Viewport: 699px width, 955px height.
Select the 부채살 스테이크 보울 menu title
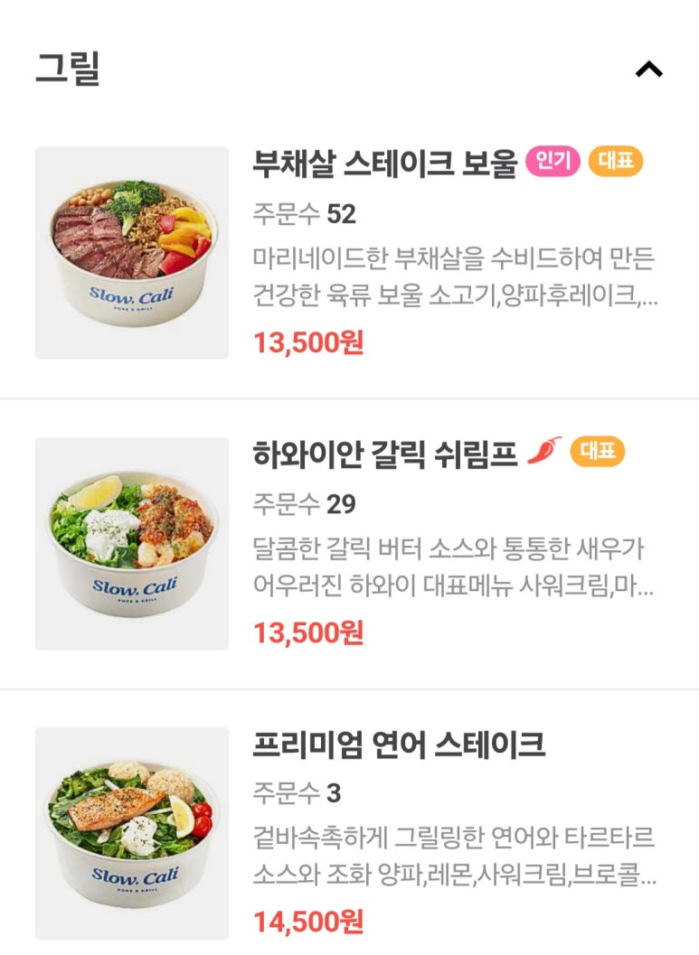tap(384, 164)
